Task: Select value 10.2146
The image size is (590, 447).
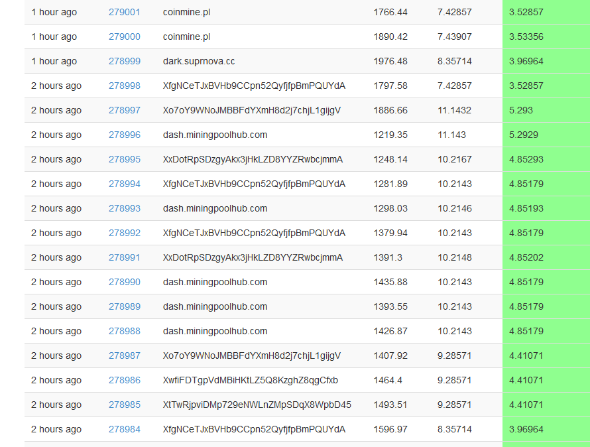Action: pos(455,208)
